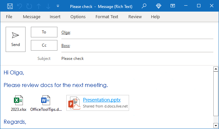Go to next item down arrow
Screen dimensions: 219x129
[48, 6]
